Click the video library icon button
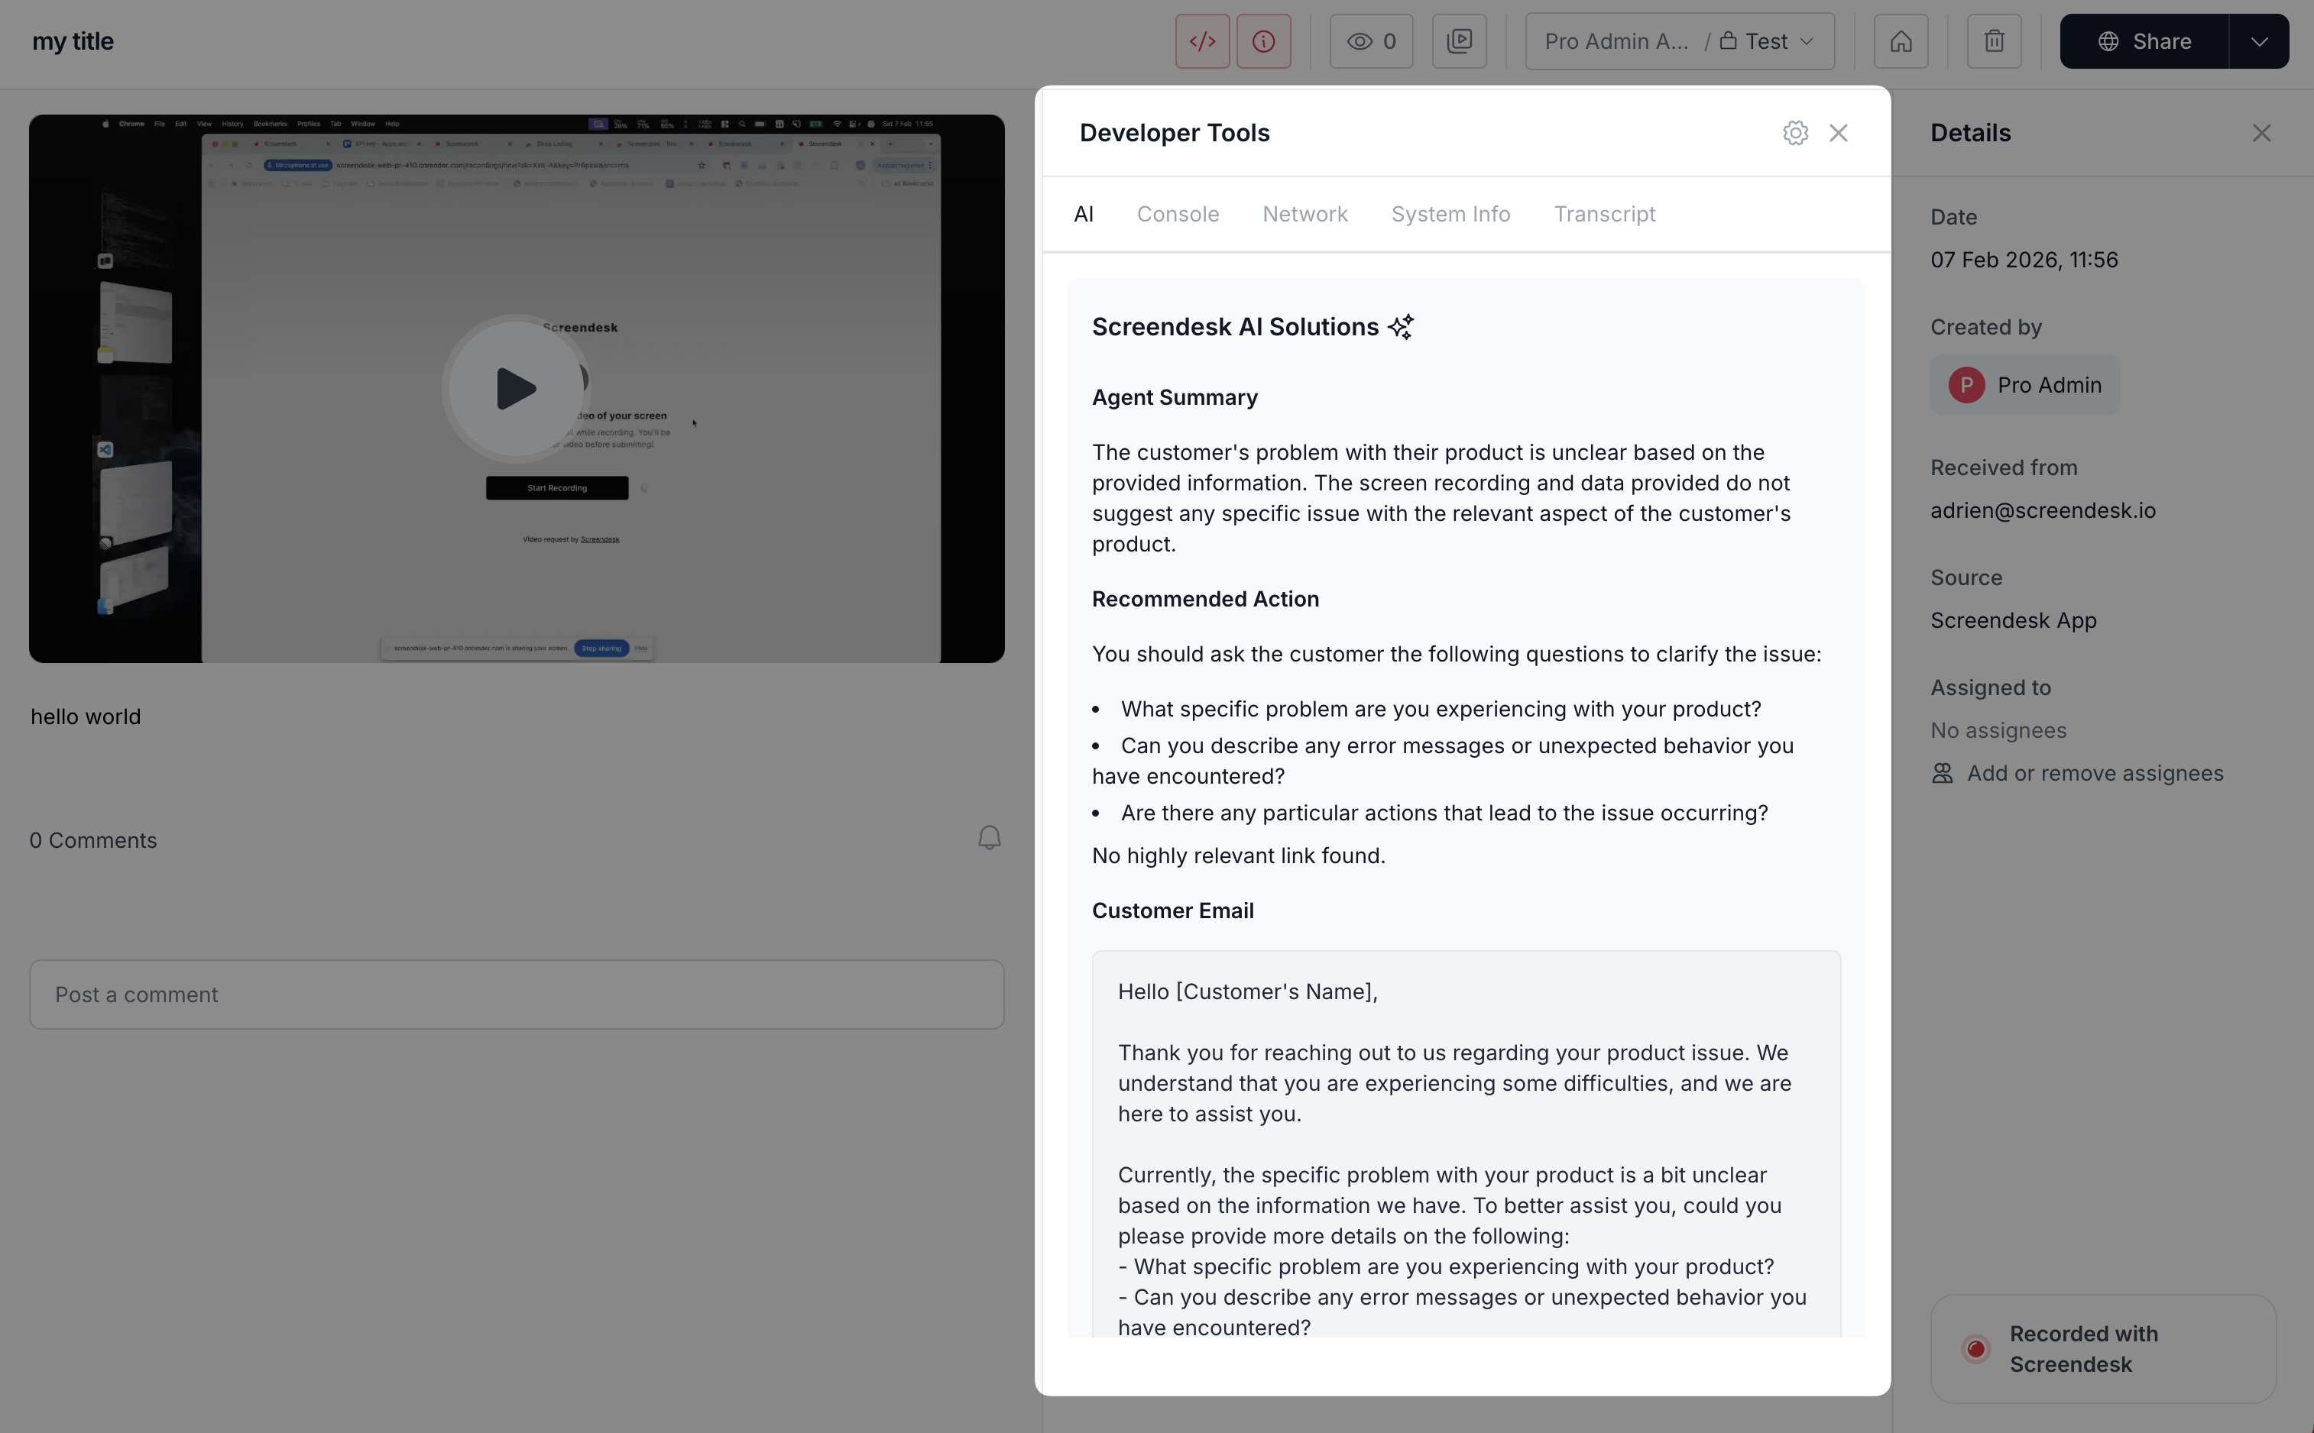Screen dimensions: 2314x1433 (x=1459, y=42)
